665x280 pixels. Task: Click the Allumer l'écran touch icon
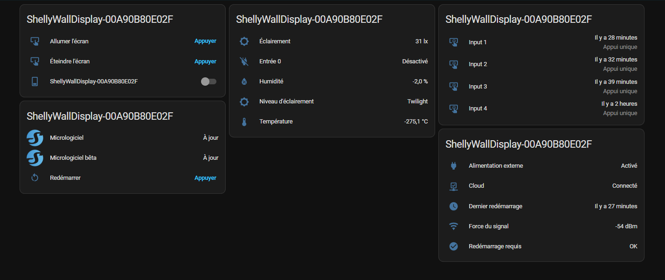34,41
